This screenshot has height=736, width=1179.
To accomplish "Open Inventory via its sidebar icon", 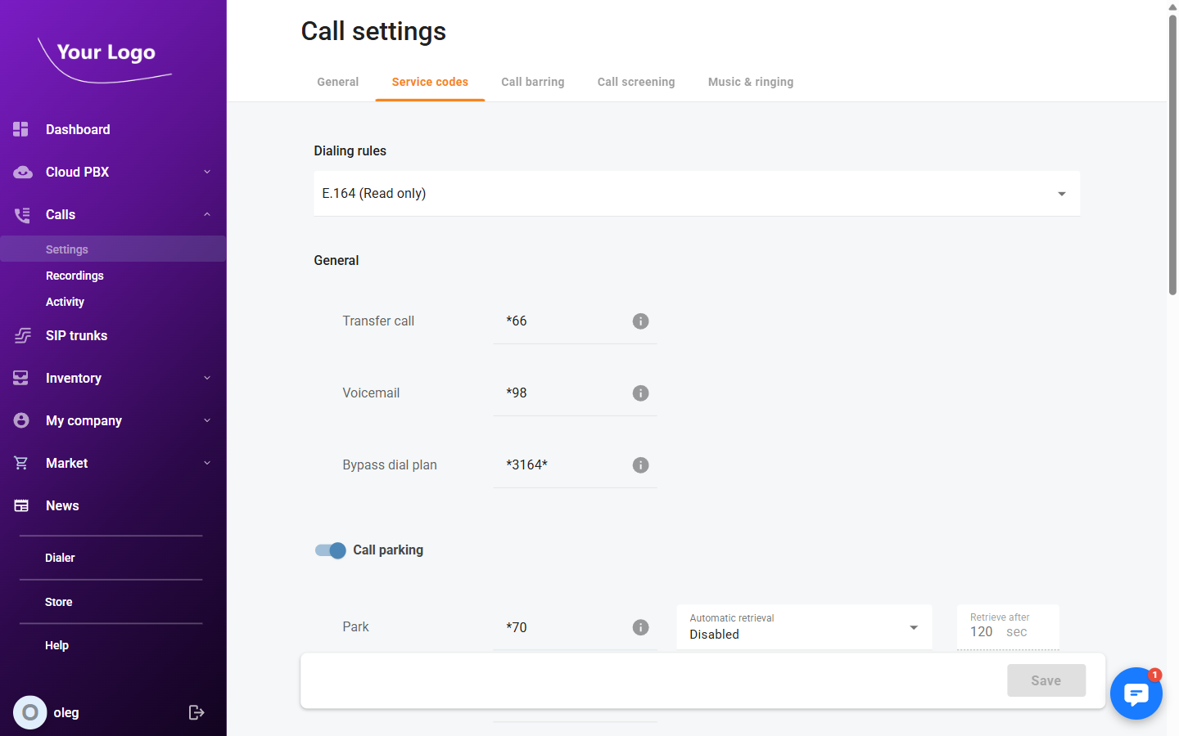I will point(20,378).
